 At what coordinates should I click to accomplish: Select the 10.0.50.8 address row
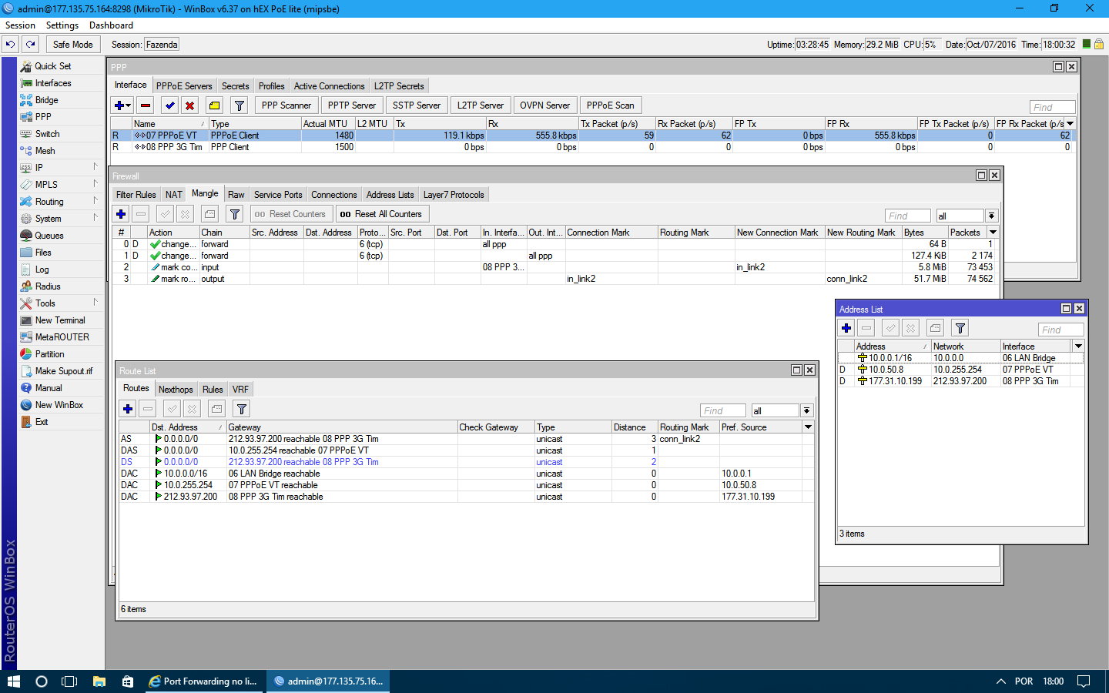pos(960,370)
